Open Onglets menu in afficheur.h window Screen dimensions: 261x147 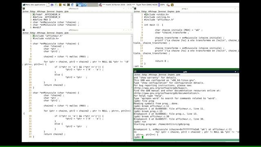(60, 11)
